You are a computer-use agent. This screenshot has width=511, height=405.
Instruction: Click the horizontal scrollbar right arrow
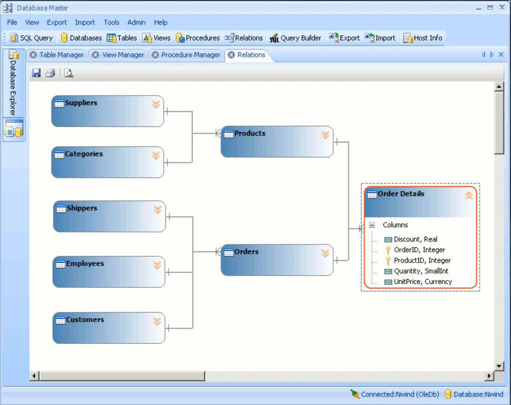click(488, 376)
